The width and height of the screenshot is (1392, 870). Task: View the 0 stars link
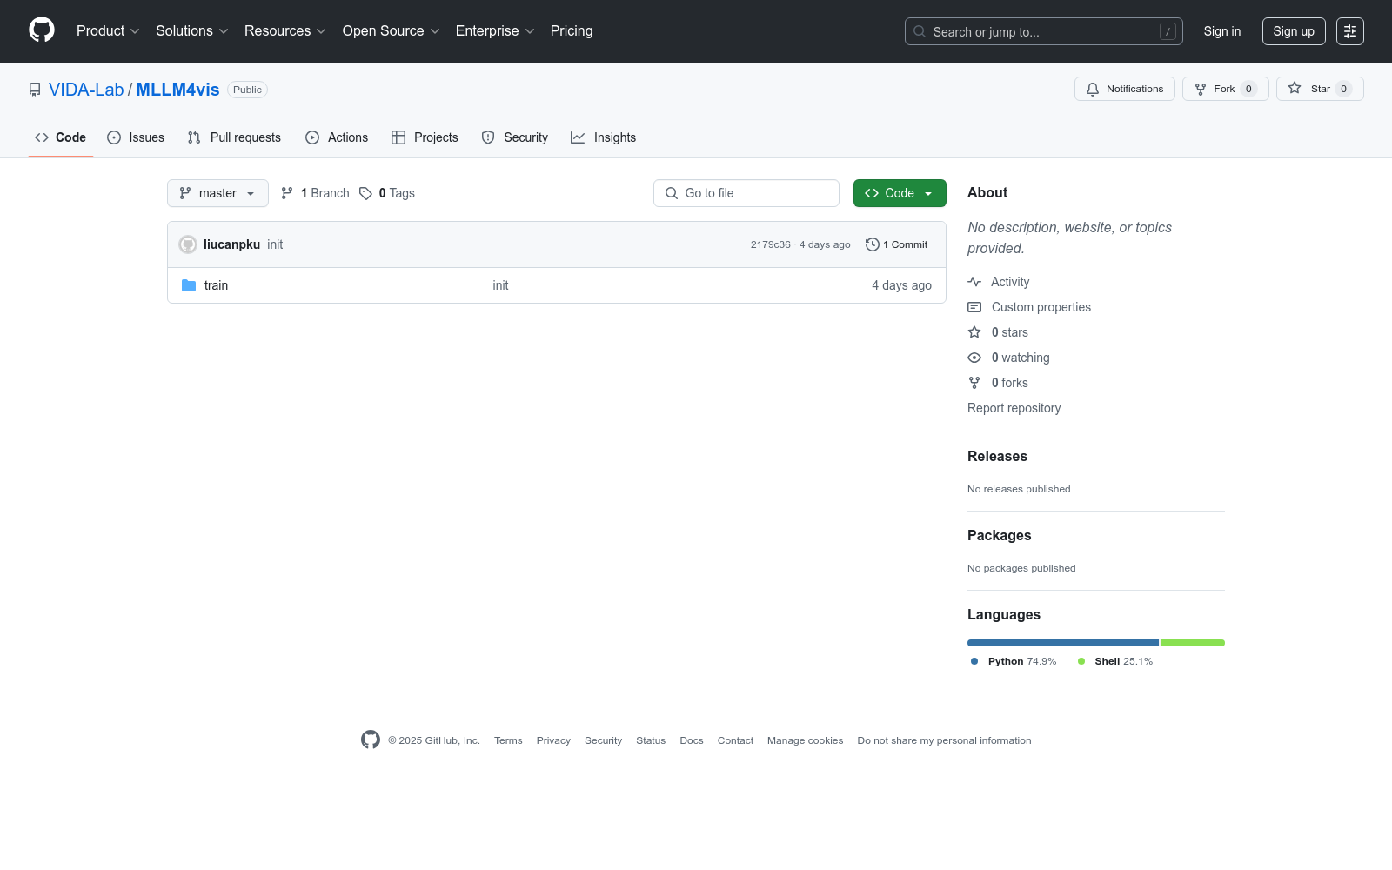coord(998,332)
